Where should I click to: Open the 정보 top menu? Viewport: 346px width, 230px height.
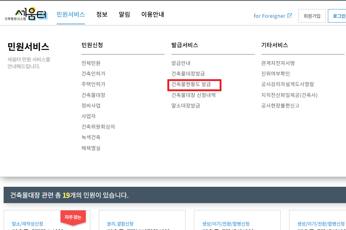pyautogui.click(x=102, y=15)
